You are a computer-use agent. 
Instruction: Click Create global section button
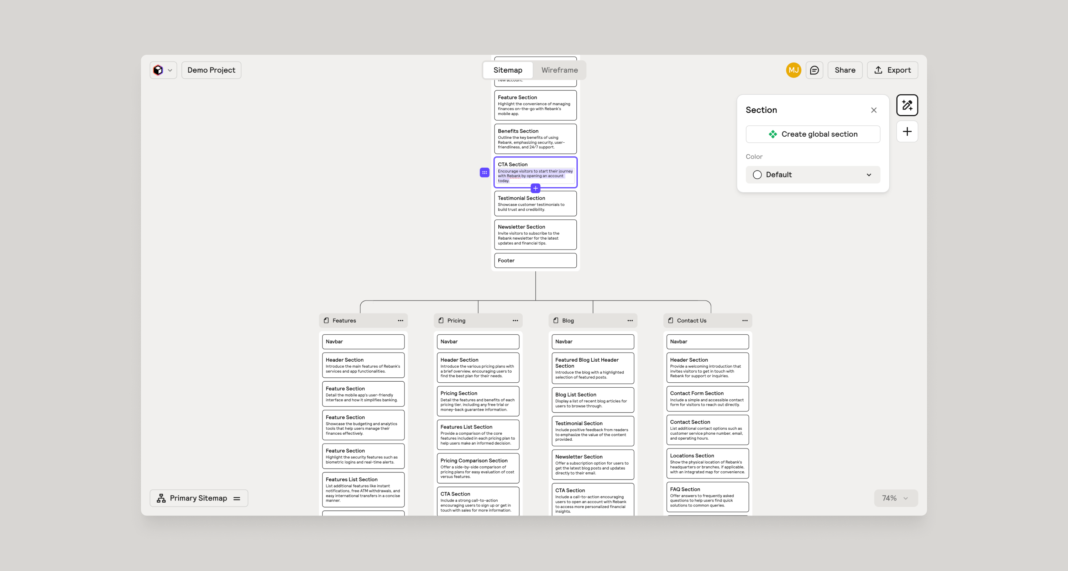click(813, 134)
